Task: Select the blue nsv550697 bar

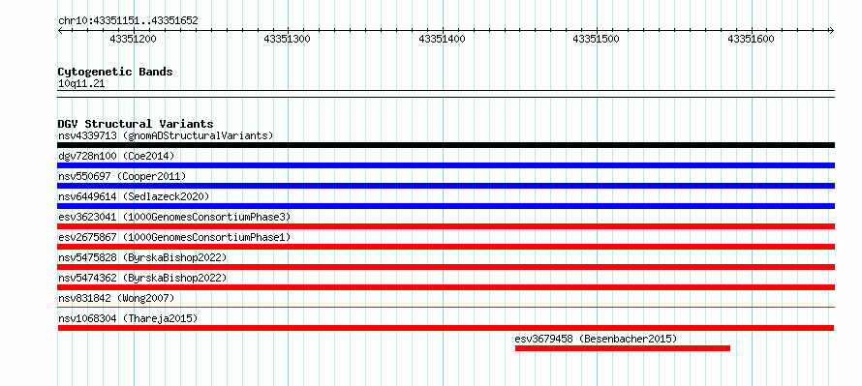Action: pos(446,186)
